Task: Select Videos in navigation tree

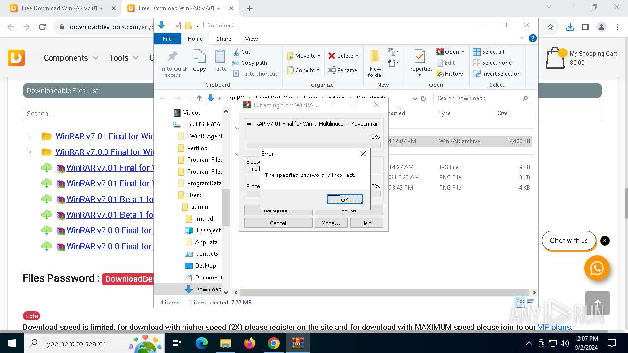Action: coord(192,112)
